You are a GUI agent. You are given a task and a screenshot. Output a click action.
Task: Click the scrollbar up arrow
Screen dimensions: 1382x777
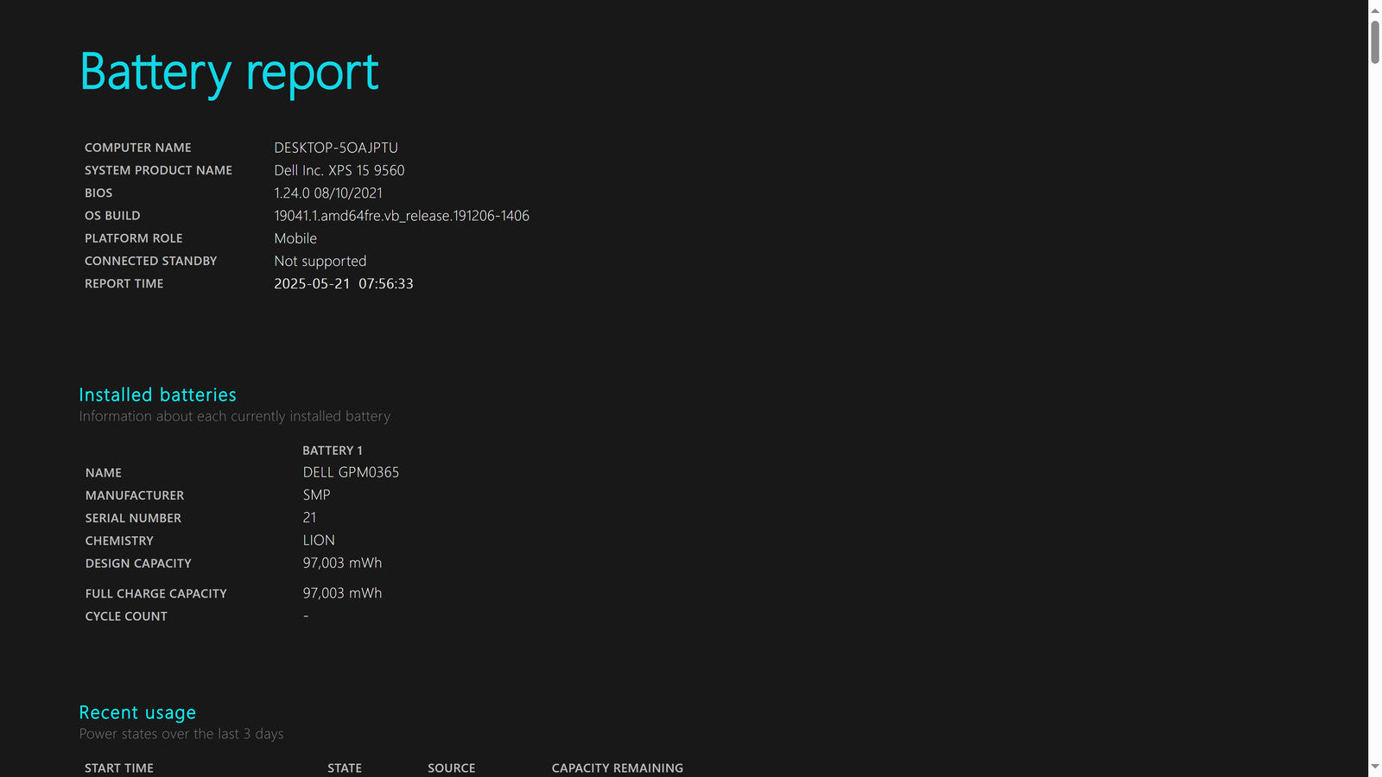pos(1375,10)
